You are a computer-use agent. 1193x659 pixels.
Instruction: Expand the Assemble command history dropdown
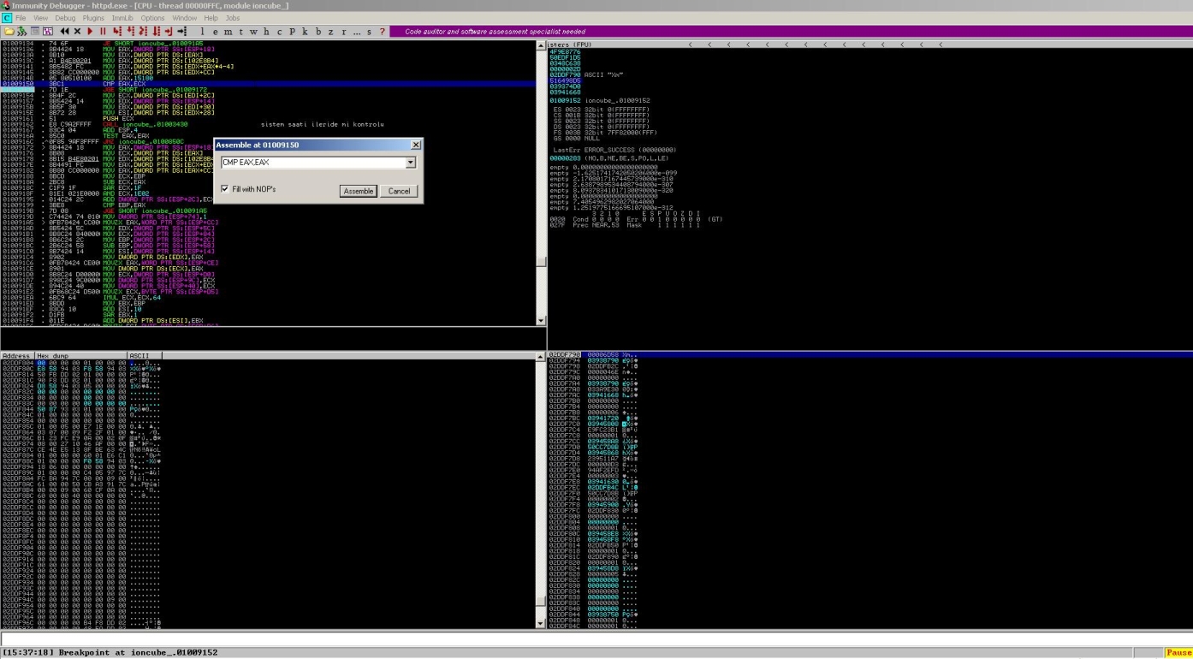point(411,163)
